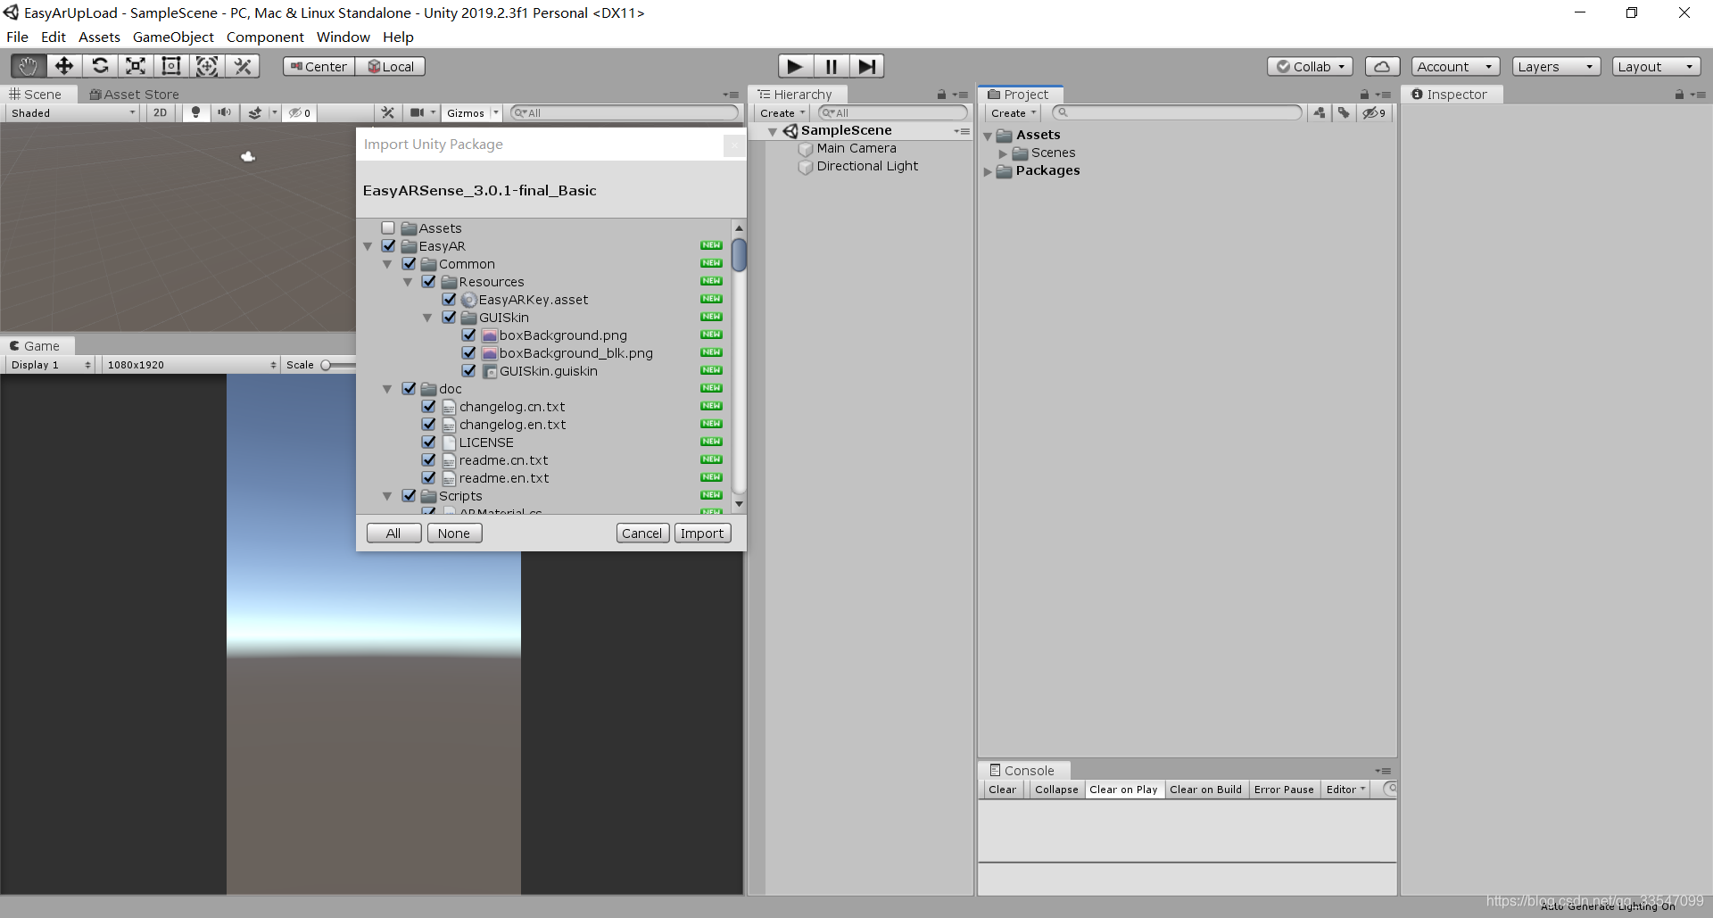
Task: Click the None selection button
Action: (x=454, y=533)
